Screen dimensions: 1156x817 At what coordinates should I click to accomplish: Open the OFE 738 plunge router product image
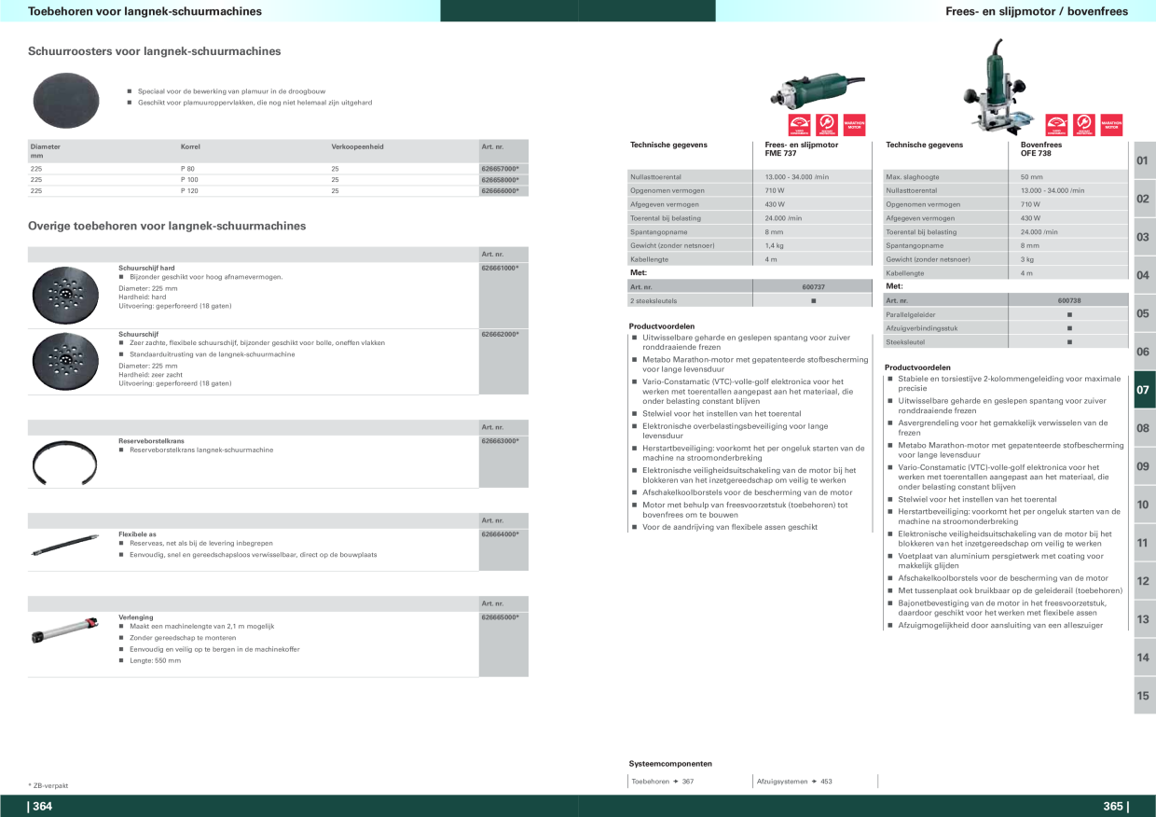point(1001,90)
